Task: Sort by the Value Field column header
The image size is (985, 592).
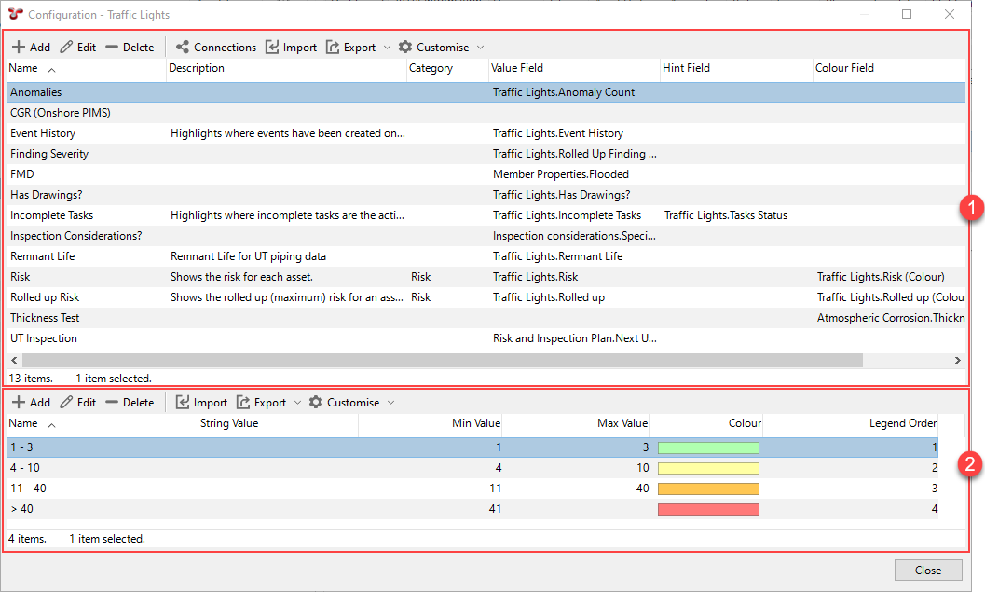Action: click(x=517, y=68)
